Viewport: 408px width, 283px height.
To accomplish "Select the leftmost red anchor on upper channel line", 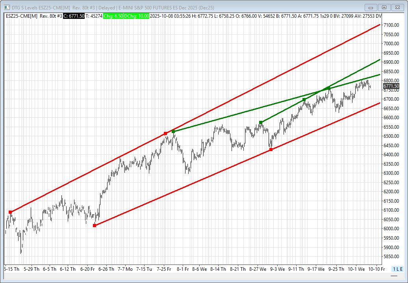I will (x=10, y=212).
